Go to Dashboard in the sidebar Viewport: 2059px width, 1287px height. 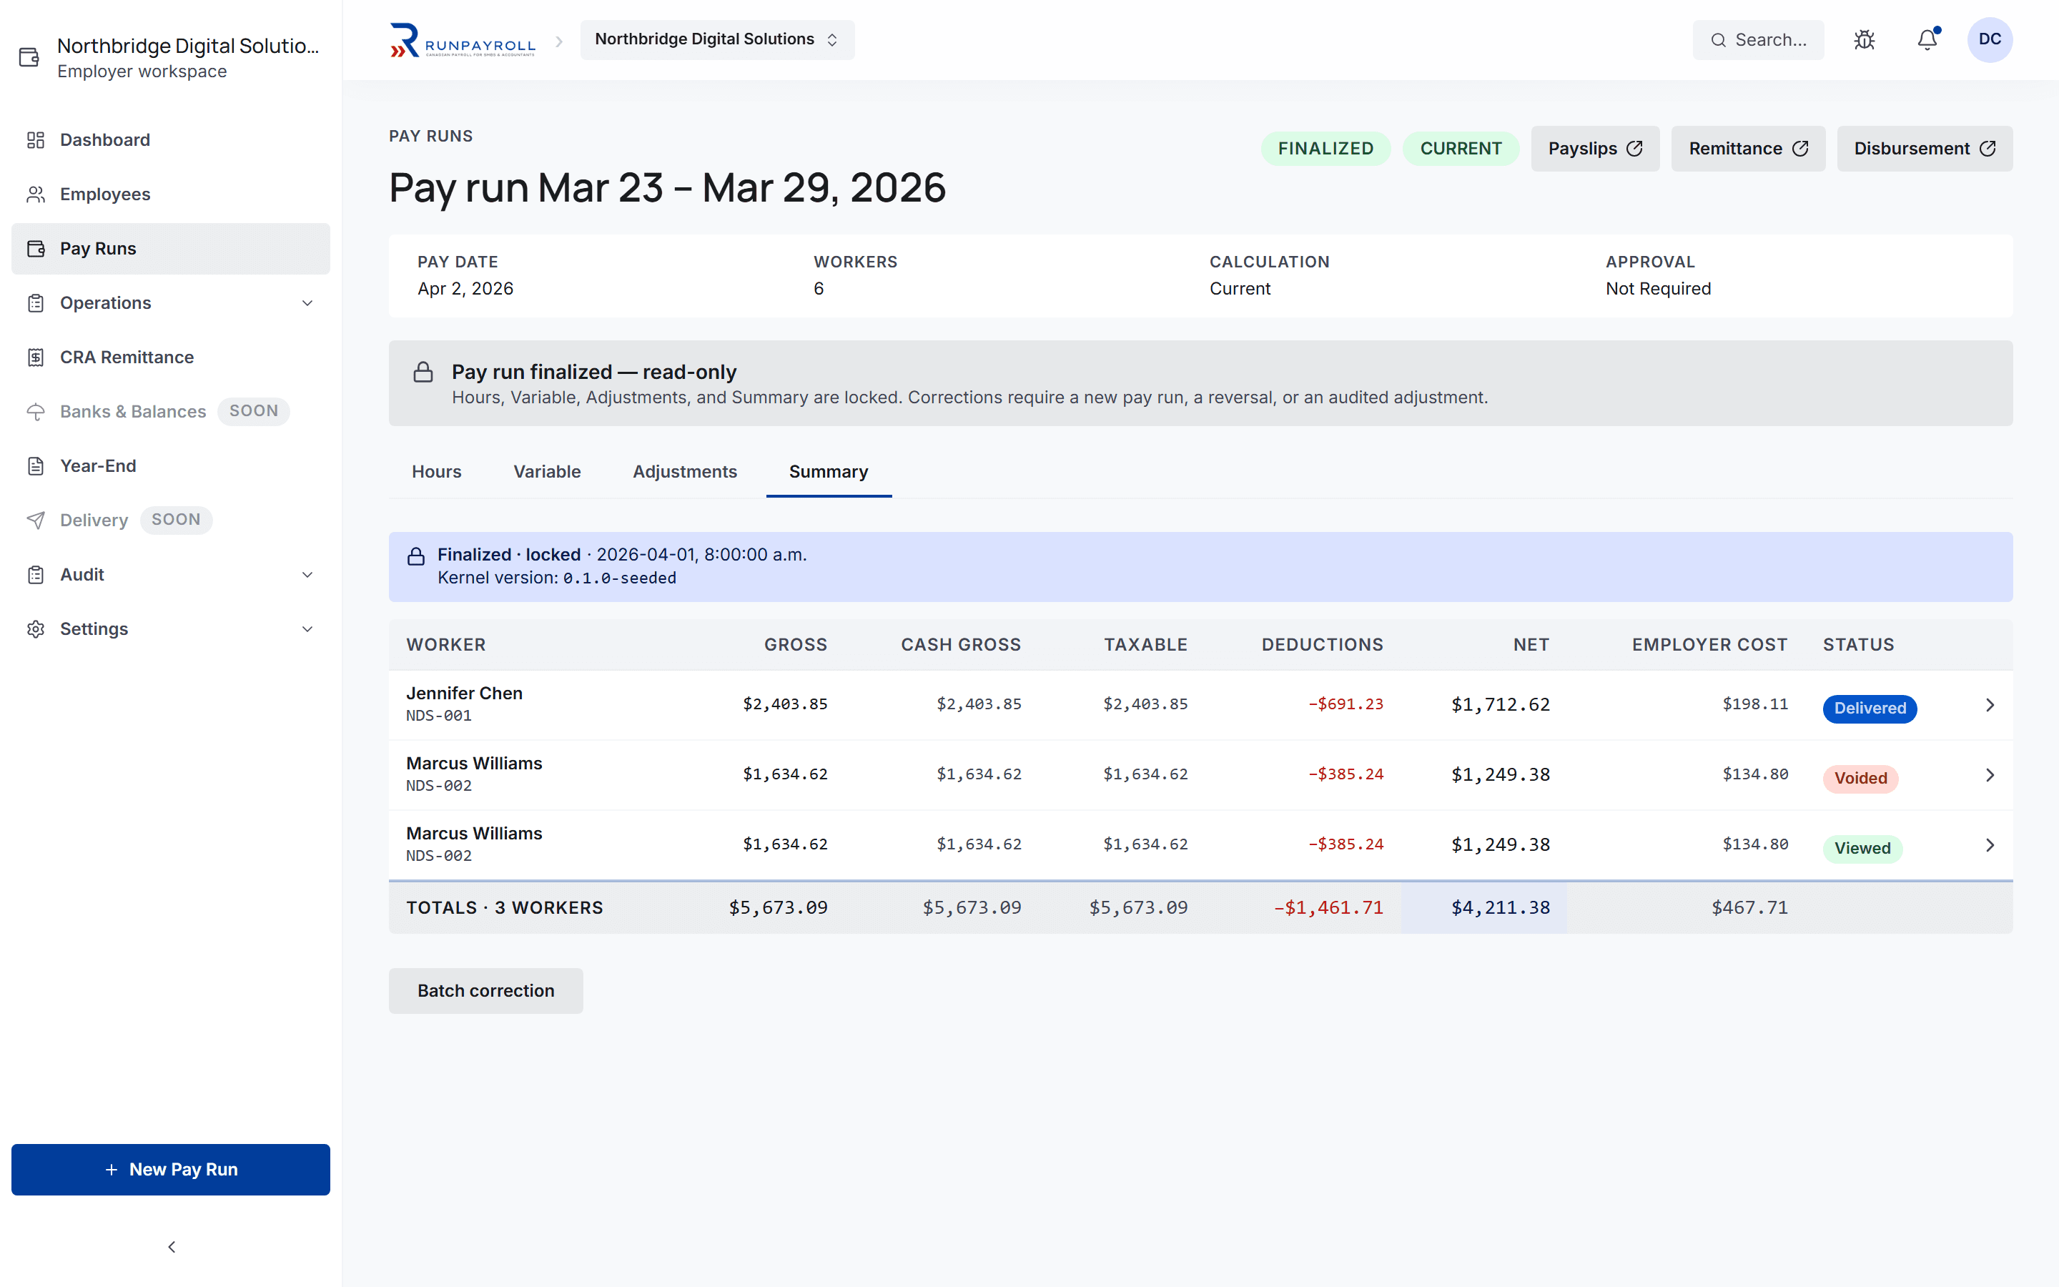pos(170,139)
